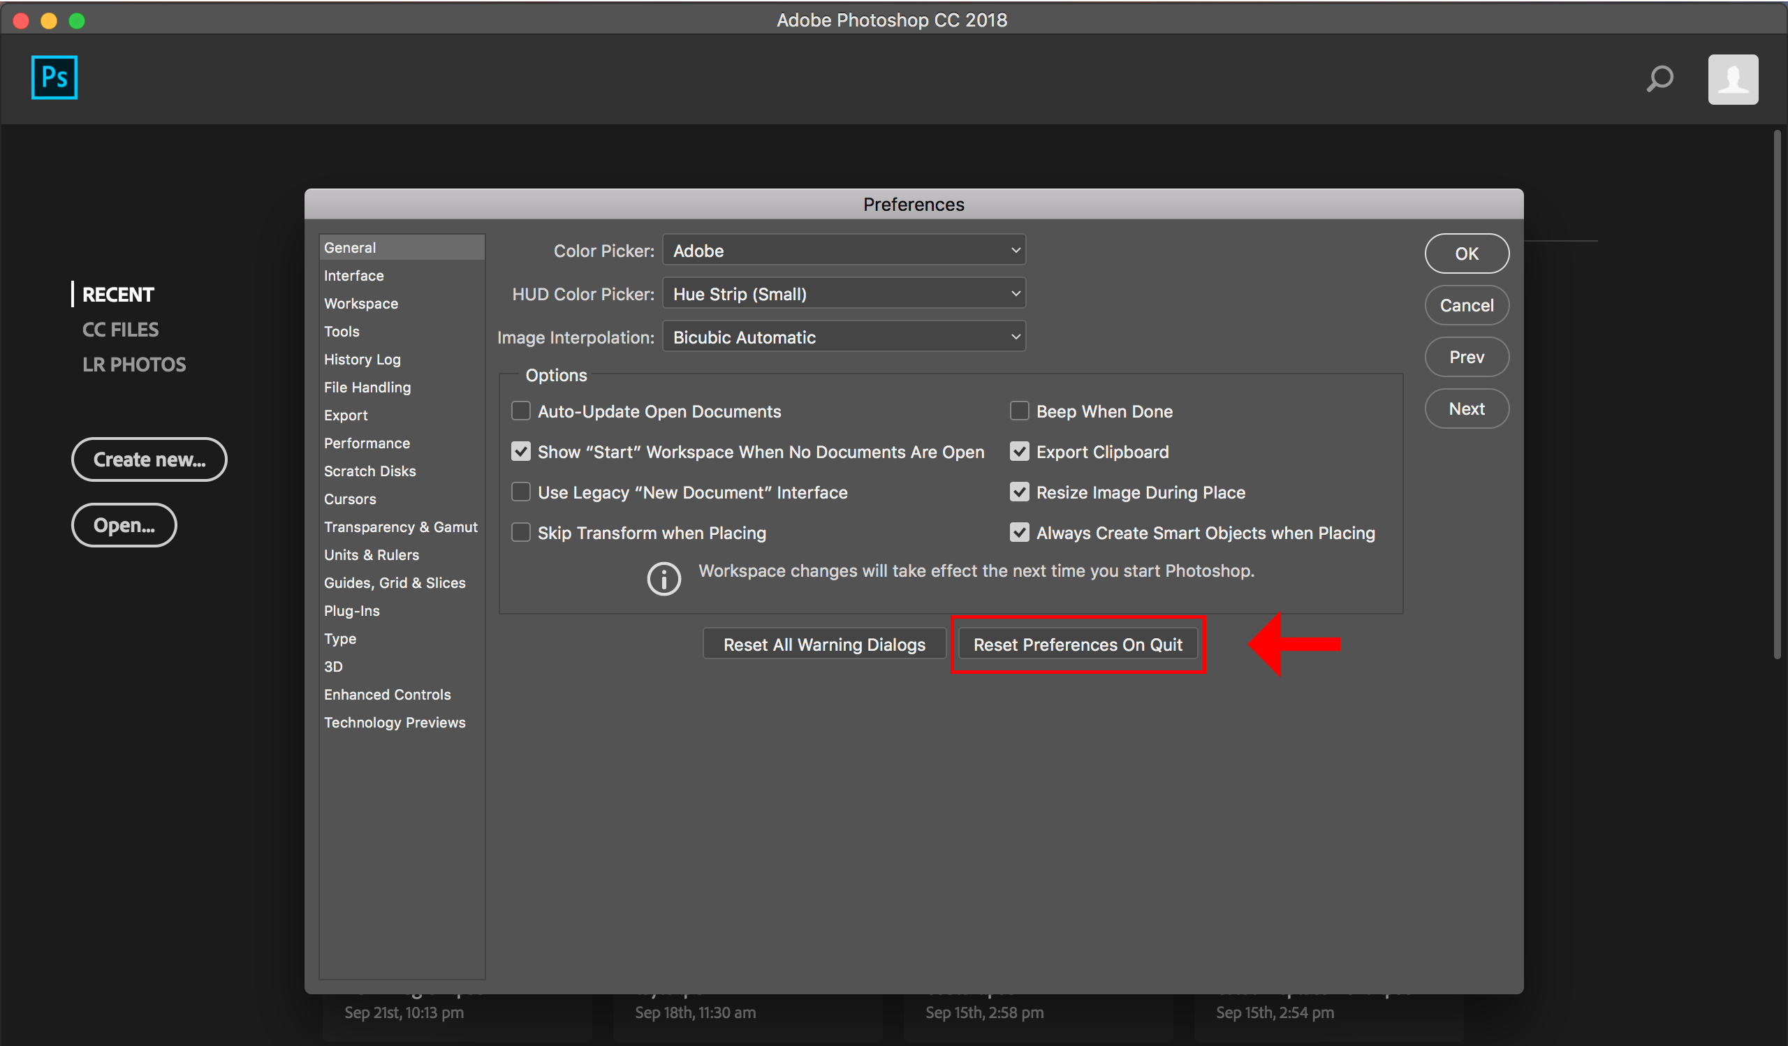
Task: Click the info icon beside workspace notice
Action: pos(664,579)
